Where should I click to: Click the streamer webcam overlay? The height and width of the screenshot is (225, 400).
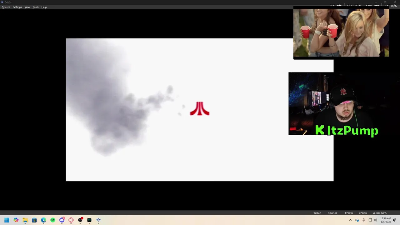(333, 104)
